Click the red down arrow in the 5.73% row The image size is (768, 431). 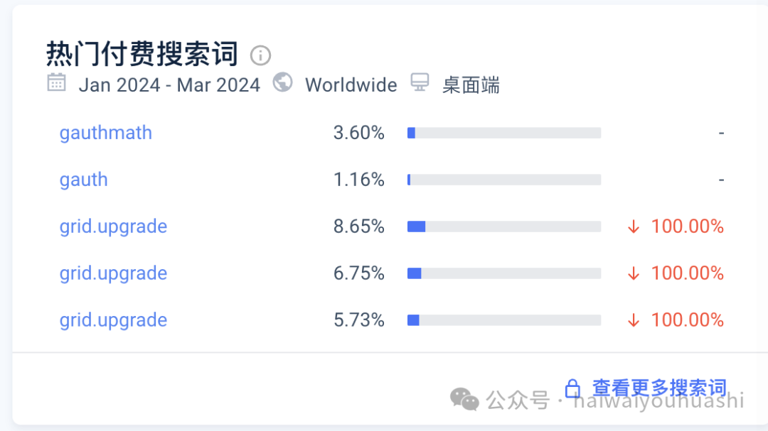(634, 321)
